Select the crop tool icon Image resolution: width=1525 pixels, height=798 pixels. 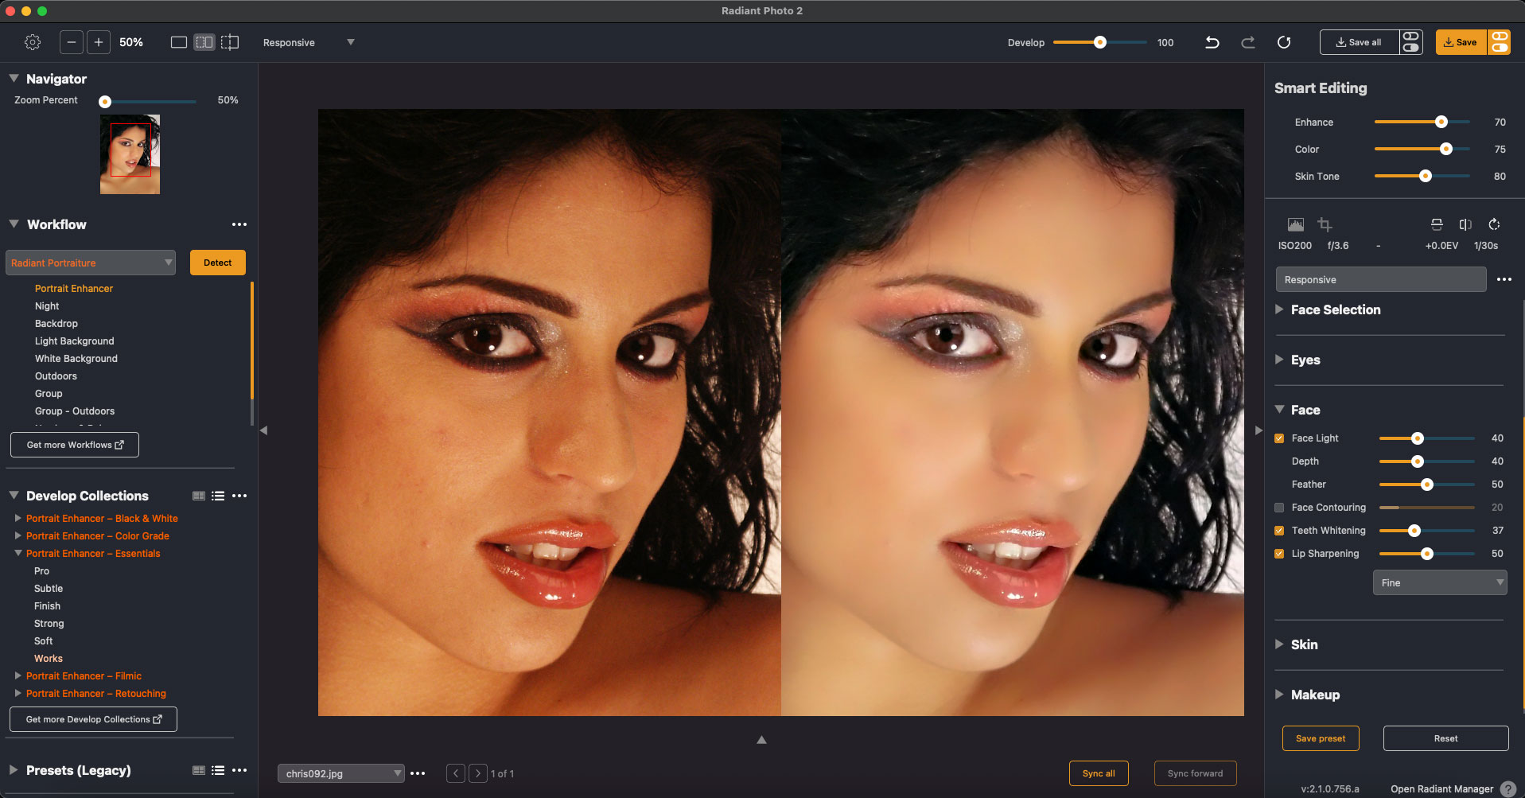pyautogui.click(x=1325, y=224)
